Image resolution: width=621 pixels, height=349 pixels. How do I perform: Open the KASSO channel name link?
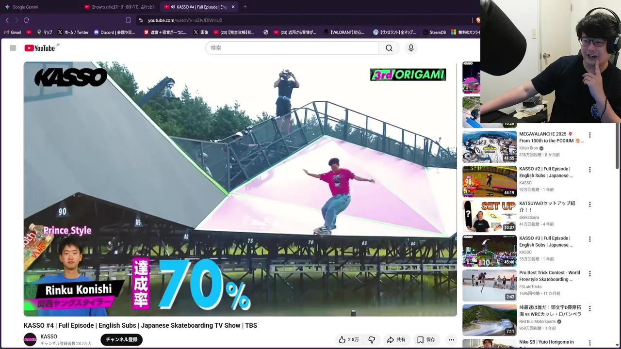click(49, 336)
